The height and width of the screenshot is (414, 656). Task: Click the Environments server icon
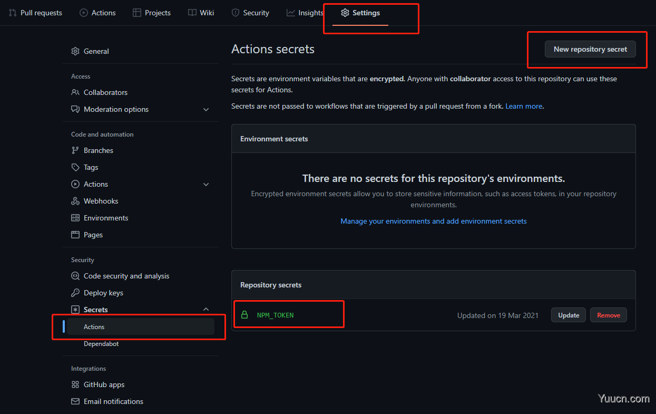click(75, 218)
